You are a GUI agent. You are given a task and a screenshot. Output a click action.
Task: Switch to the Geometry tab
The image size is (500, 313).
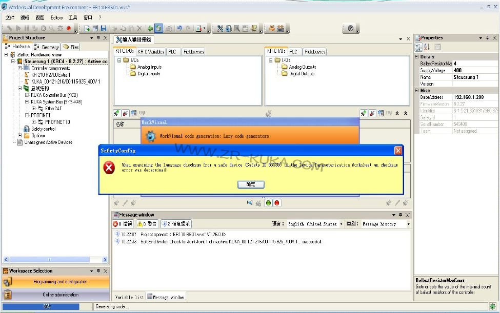(47, 47)
